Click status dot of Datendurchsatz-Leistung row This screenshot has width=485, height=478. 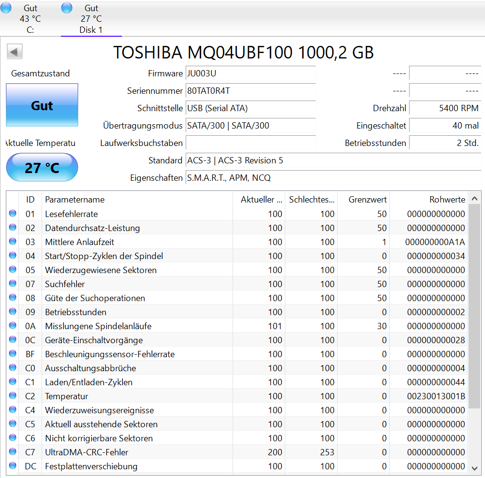pyautogui.click(x=13, y=227)
